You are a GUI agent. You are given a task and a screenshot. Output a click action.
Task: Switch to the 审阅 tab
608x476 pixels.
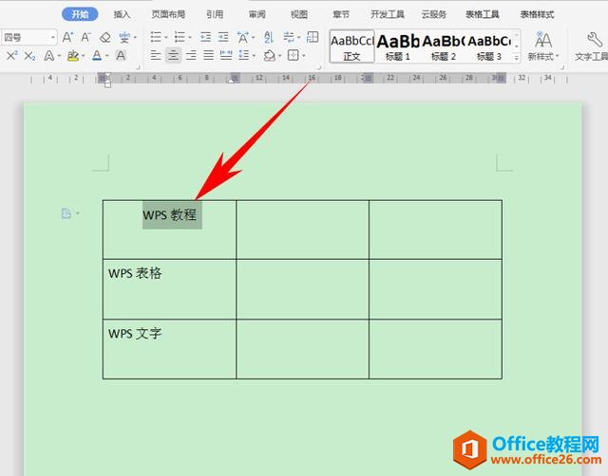257,14
